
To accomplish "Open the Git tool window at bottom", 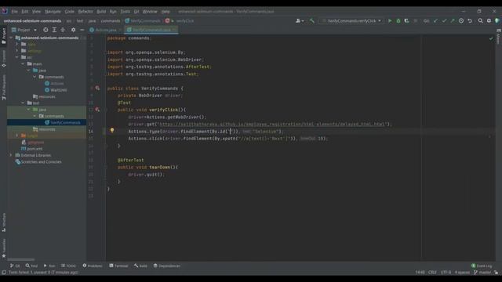I will tap(15, 266).
